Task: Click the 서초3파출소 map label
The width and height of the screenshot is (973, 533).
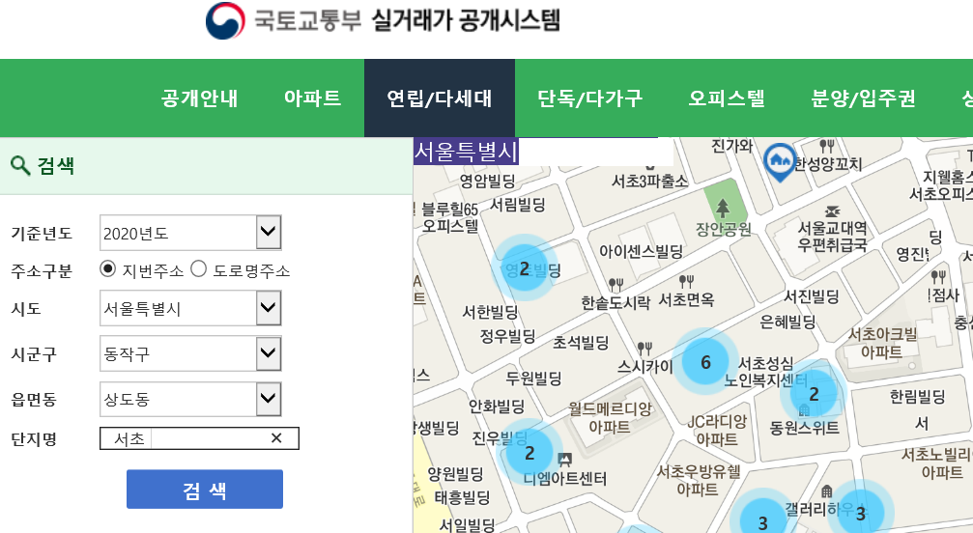Action: point(649,181)
